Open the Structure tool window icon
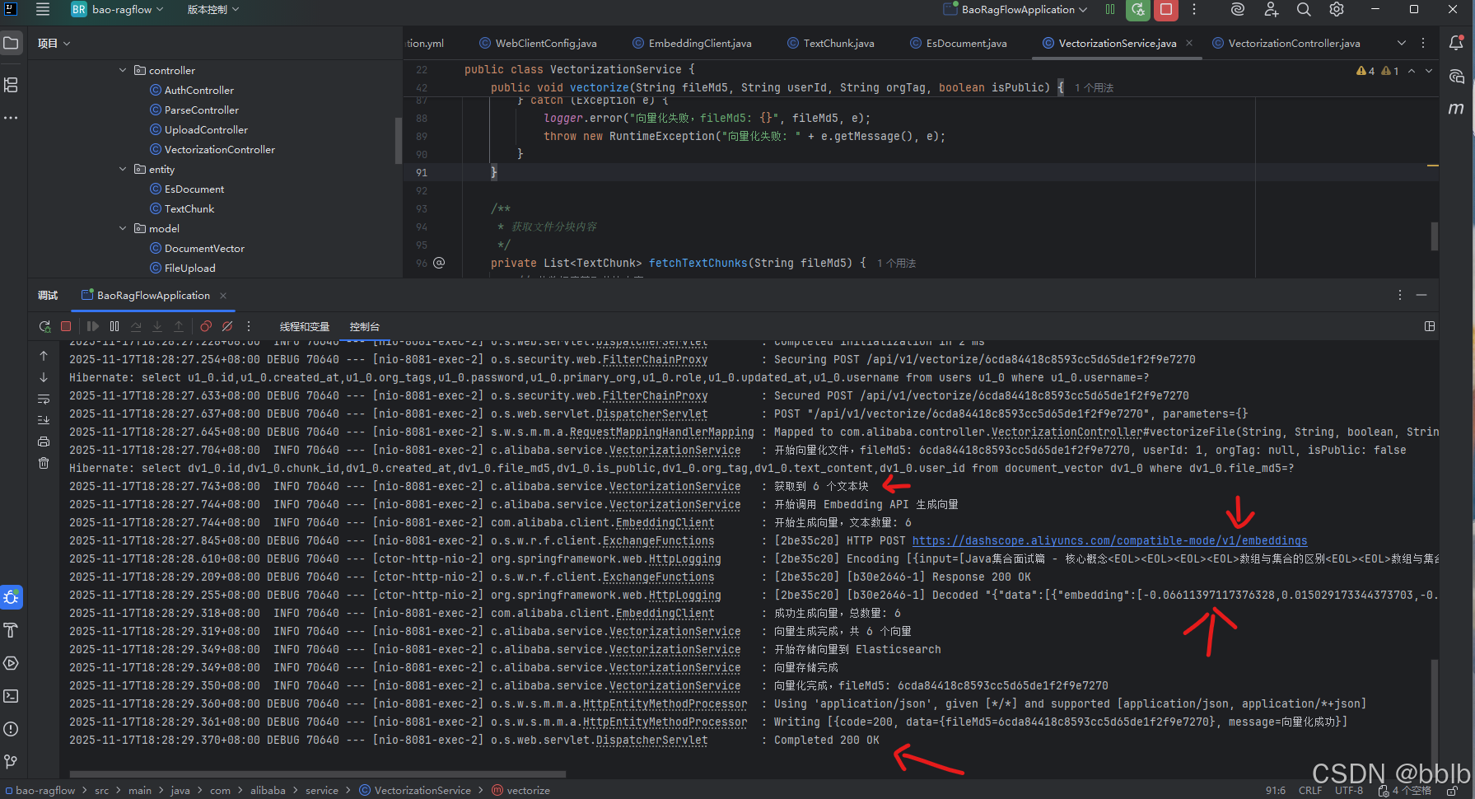1475x799 pixels. click(11, 85)
